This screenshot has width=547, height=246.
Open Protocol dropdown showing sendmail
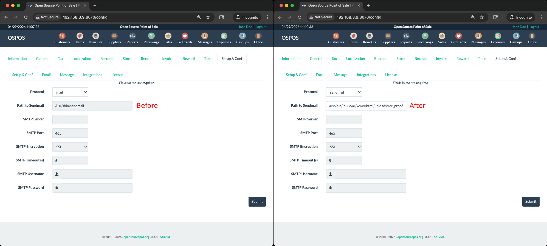pyautogui.click(x=344, y=92)
